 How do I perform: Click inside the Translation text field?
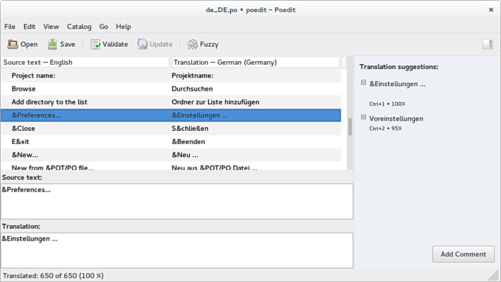177,251
